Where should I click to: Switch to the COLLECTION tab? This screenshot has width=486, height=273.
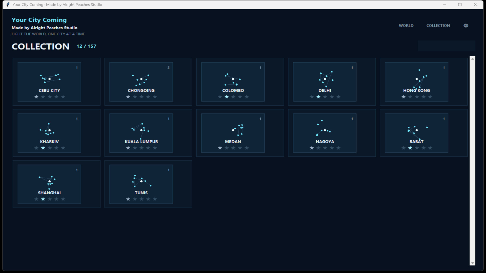pyautogui.click(x=438, y=26)
